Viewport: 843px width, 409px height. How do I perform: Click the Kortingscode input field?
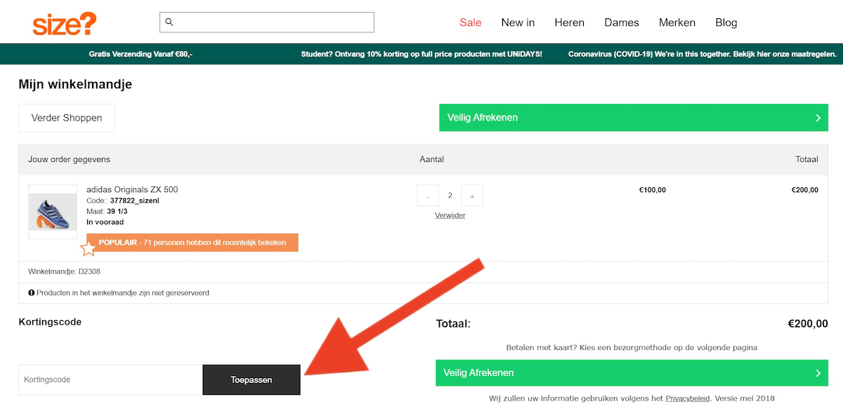click(110, 380)
